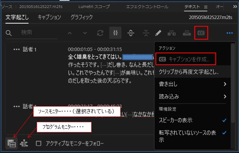Click first speaker label 話者 1
239x153 pixels.
click(x=29, y=49)
